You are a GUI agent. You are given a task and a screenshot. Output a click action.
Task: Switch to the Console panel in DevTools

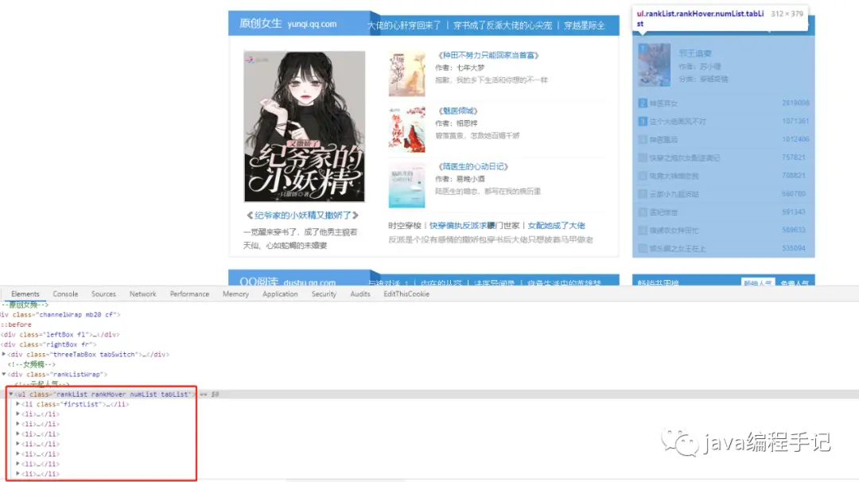(65, 293)
